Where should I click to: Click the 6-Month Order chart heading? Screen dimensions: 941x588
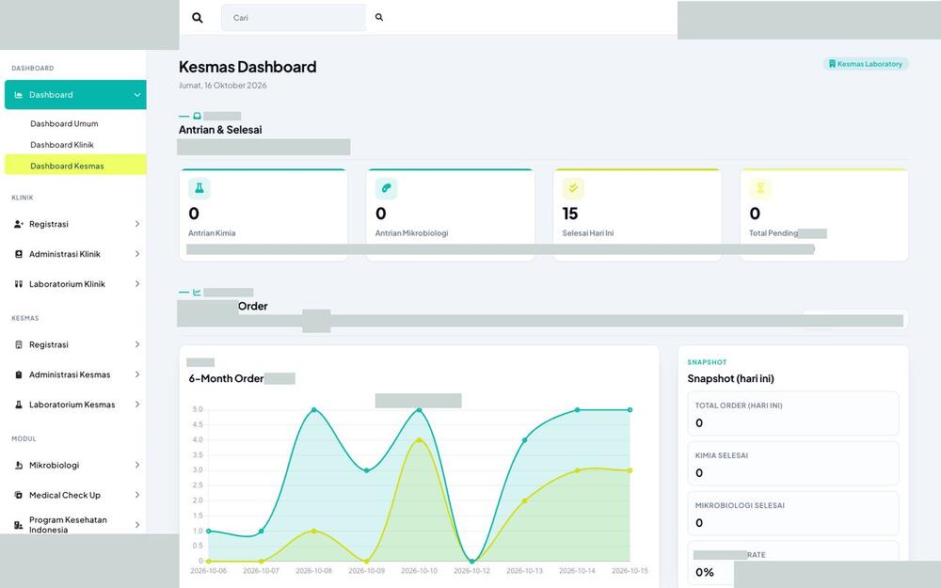226,378
